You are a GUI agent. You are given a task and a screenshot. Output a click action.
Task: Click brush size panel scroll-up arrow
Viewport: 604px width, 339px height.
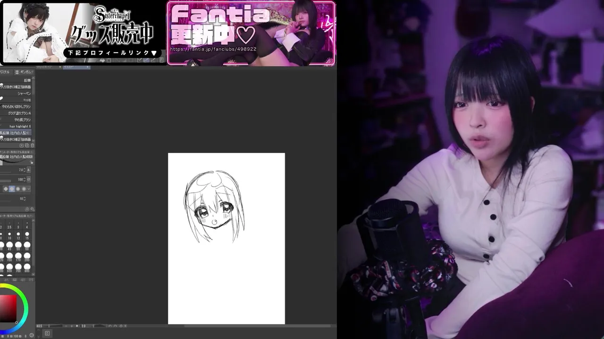click(33, 221)
